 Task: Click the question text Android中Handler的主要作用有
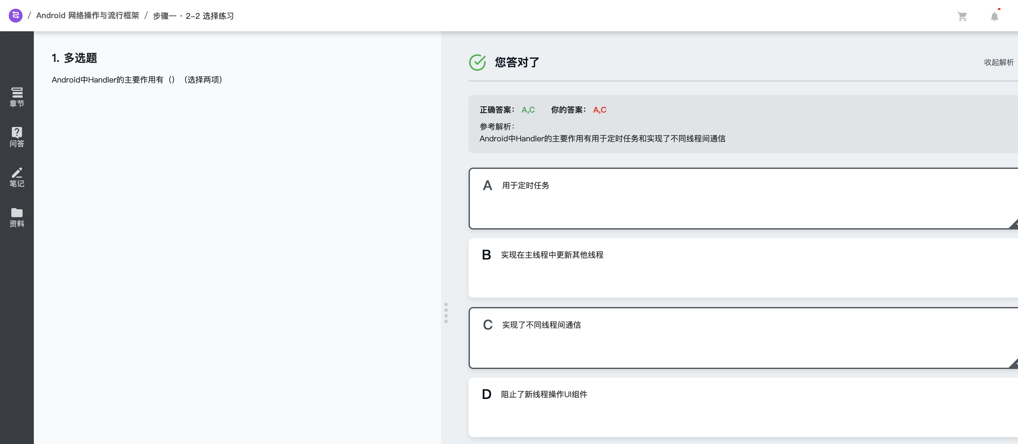pos(137,80)
